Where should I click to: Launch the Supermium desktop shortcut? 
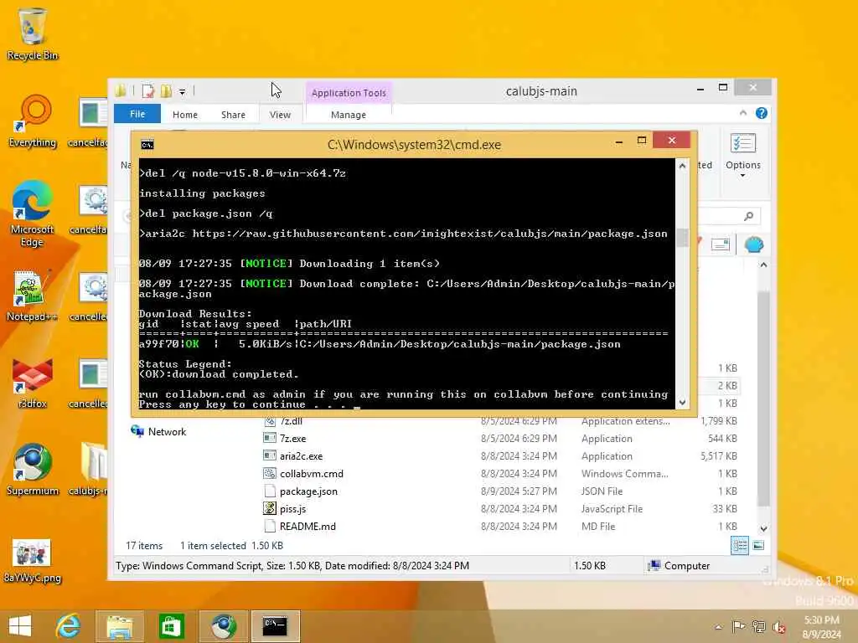point(33,469)
